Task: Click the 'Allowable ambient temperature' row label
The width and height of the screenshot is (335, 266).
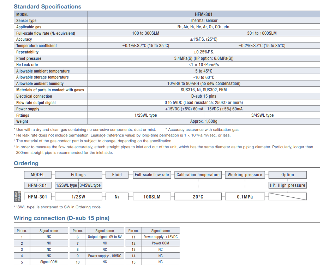Action: (x=43, y=71)
